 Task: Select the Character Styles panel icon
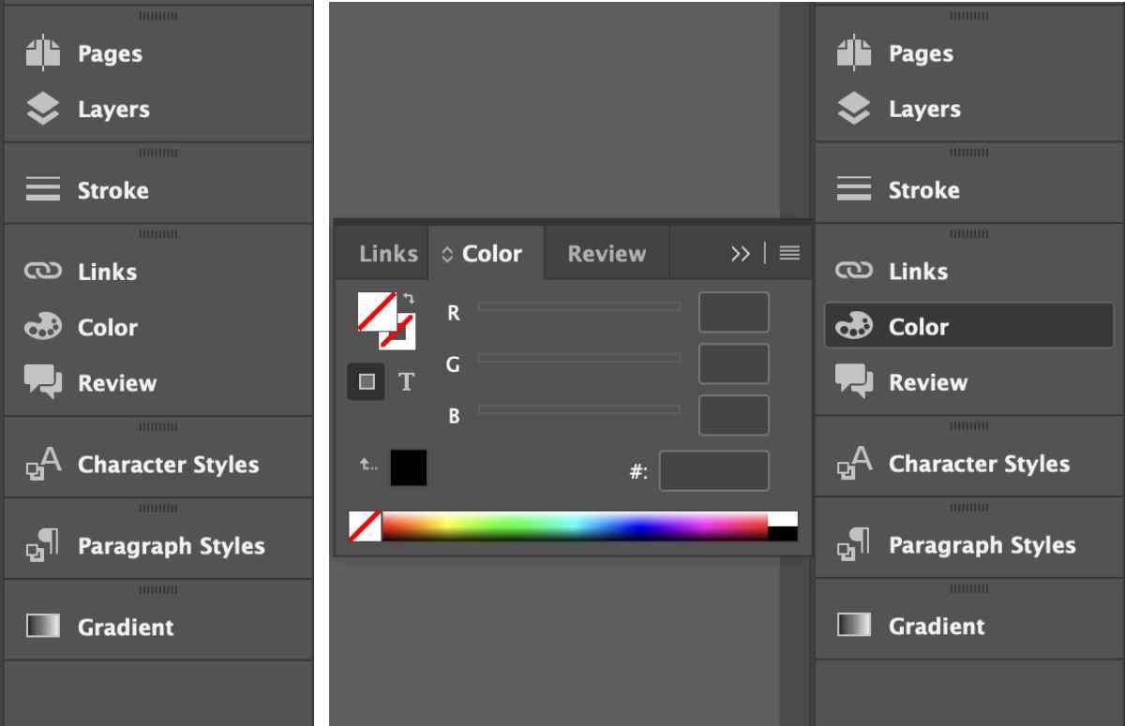(44, 464)
